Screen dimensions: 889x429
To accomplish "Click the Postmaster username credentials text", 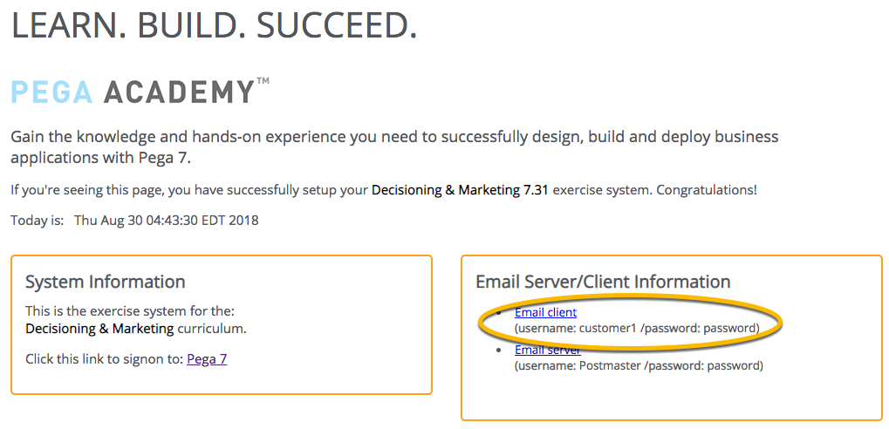I will pyautogui.click(x=639, y=365).
